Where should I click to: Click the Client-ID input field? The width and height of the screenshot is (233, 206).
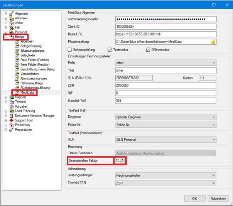click(x=166, y=27)
